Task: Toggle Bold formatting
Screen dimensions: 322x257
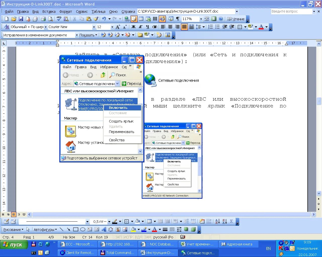Action: pos(134,27)
